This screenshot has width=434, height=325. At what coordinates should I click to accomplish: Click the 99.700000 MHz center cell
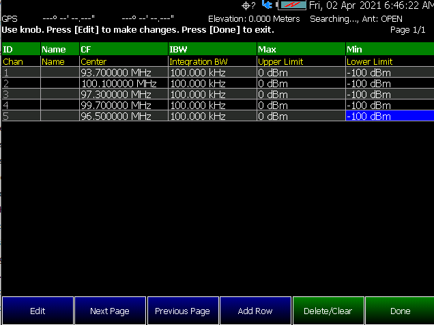pos(124,105)
